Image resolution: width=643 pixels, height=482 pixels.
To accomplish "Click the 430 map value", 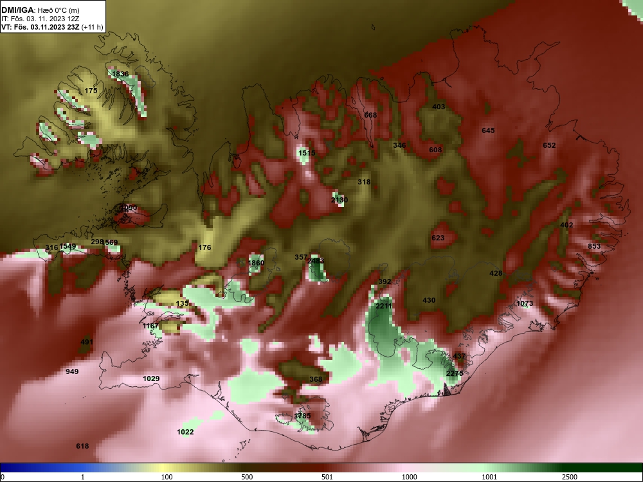I will point(428,300).
